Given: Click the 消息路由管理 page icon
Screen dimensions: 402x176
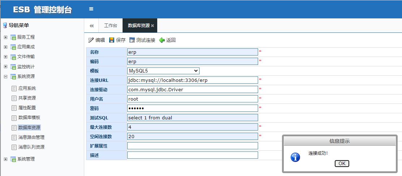Looking at the screenshot, I should tap(14, 137).
